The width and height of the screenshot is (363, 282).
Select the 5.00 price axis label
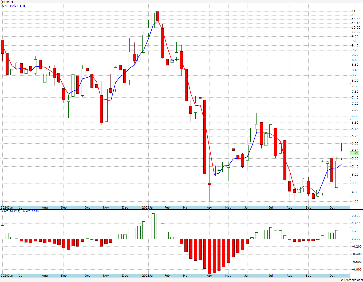355,183
